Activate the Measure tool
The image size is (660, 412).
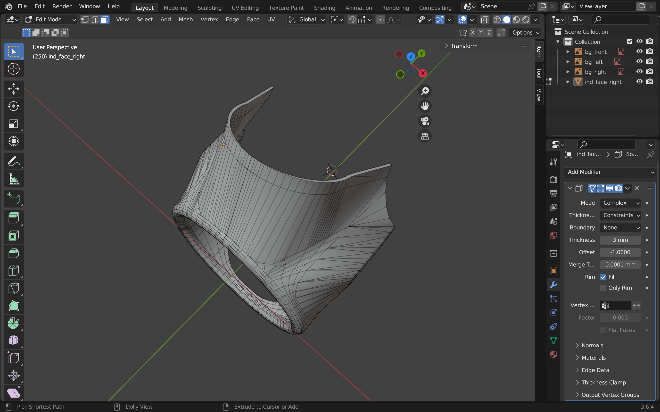coord(13,179)
